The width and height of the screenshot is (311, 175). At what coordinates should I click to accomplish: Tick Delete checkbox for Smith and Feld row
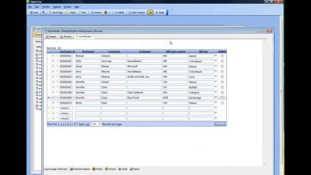222,77
